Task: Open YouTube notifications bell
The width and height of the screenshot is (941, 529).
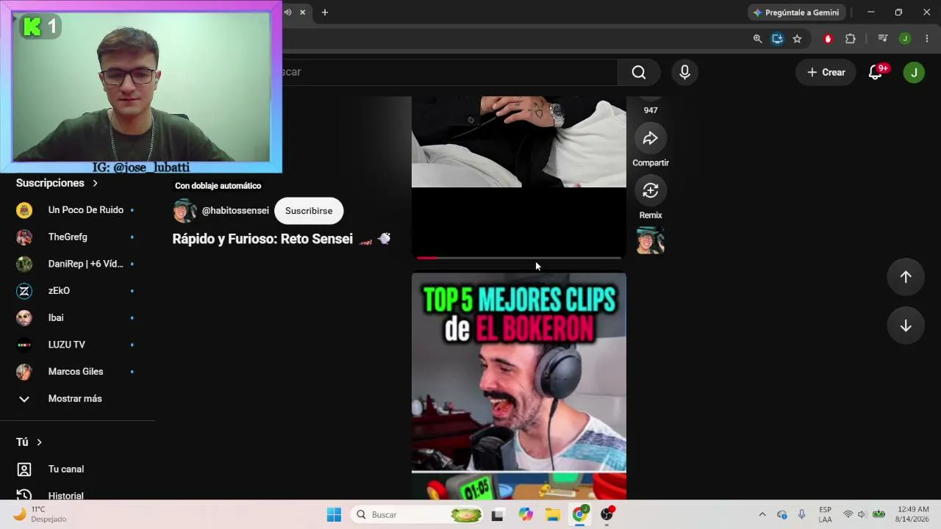Action: point(876,72)
